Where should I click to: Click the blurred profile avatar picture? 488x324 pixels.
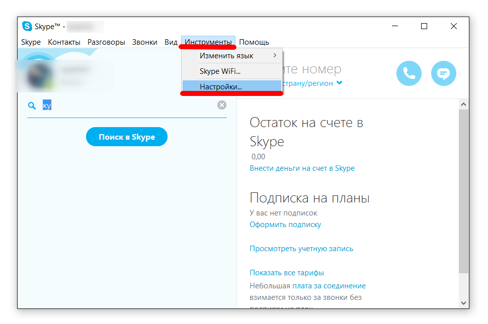(x=38, y=76)
